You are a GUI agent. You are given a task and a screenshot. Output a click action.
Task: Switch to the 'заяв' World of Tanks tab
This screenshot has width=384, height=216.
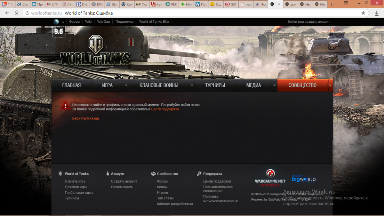pos(290,4)
